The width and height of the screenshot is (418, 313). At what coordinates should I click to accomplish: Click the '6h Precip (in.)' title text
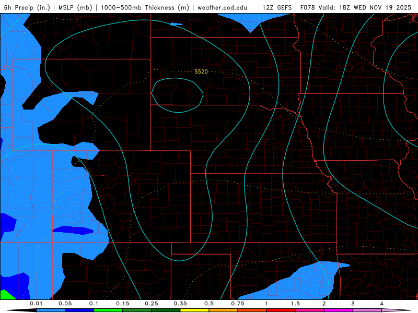[27, 7]
